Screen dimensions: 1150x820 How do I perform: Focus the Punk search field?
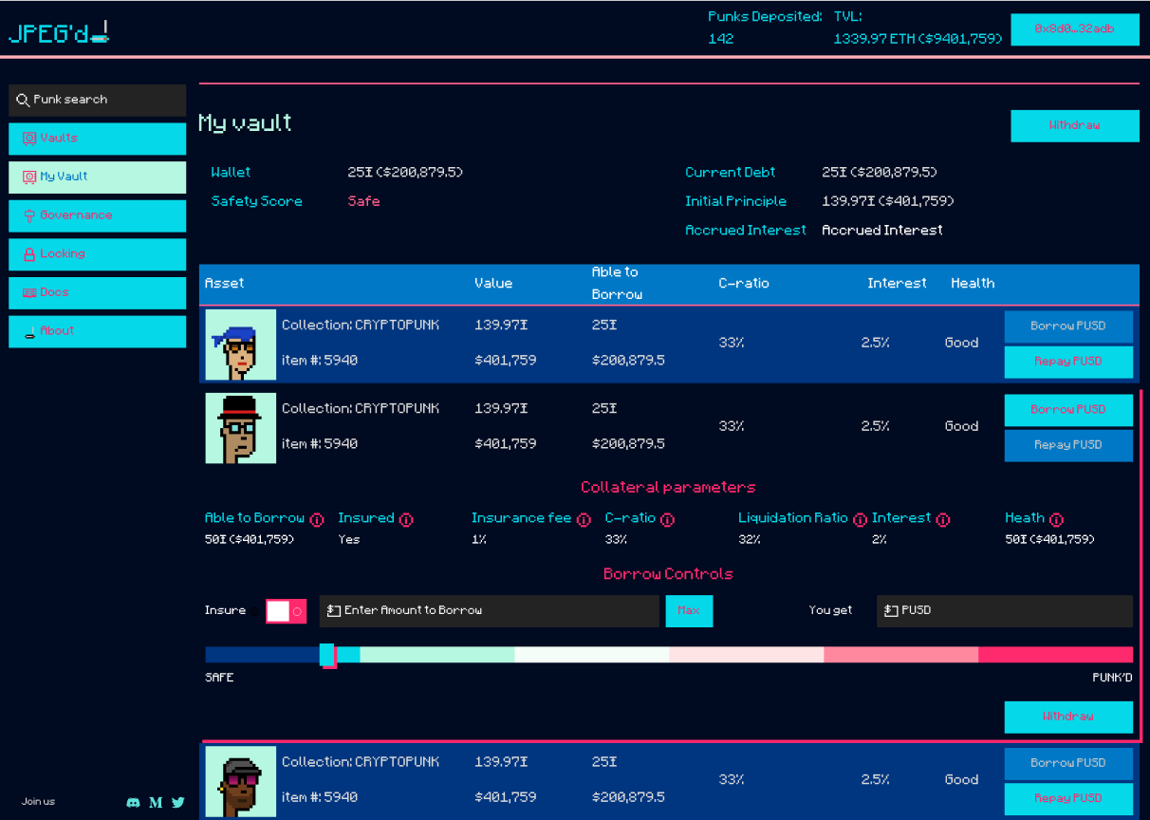[97, 100]
